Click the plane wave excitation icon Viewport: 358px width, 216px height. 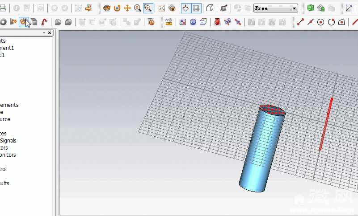click(238, 22)
